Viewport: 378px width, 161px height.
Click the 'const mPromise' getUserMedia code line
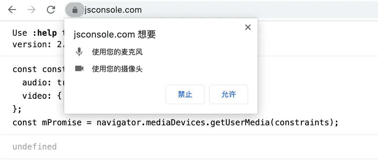pos(175,123)
